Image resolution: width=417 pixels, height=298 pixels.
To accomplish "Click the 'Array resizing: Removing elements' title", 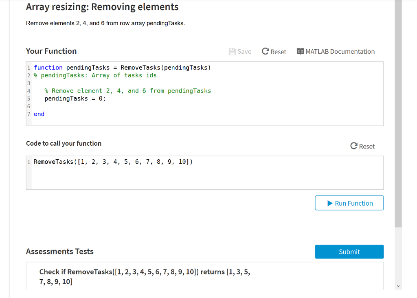I will pyautogui.click(x=102, y=7).
